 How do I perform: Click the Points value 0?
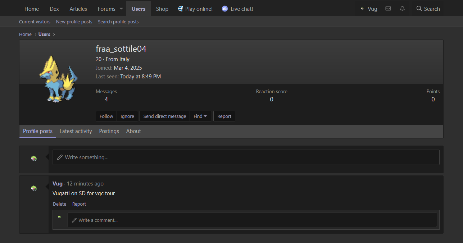click(x=433, y=99)
